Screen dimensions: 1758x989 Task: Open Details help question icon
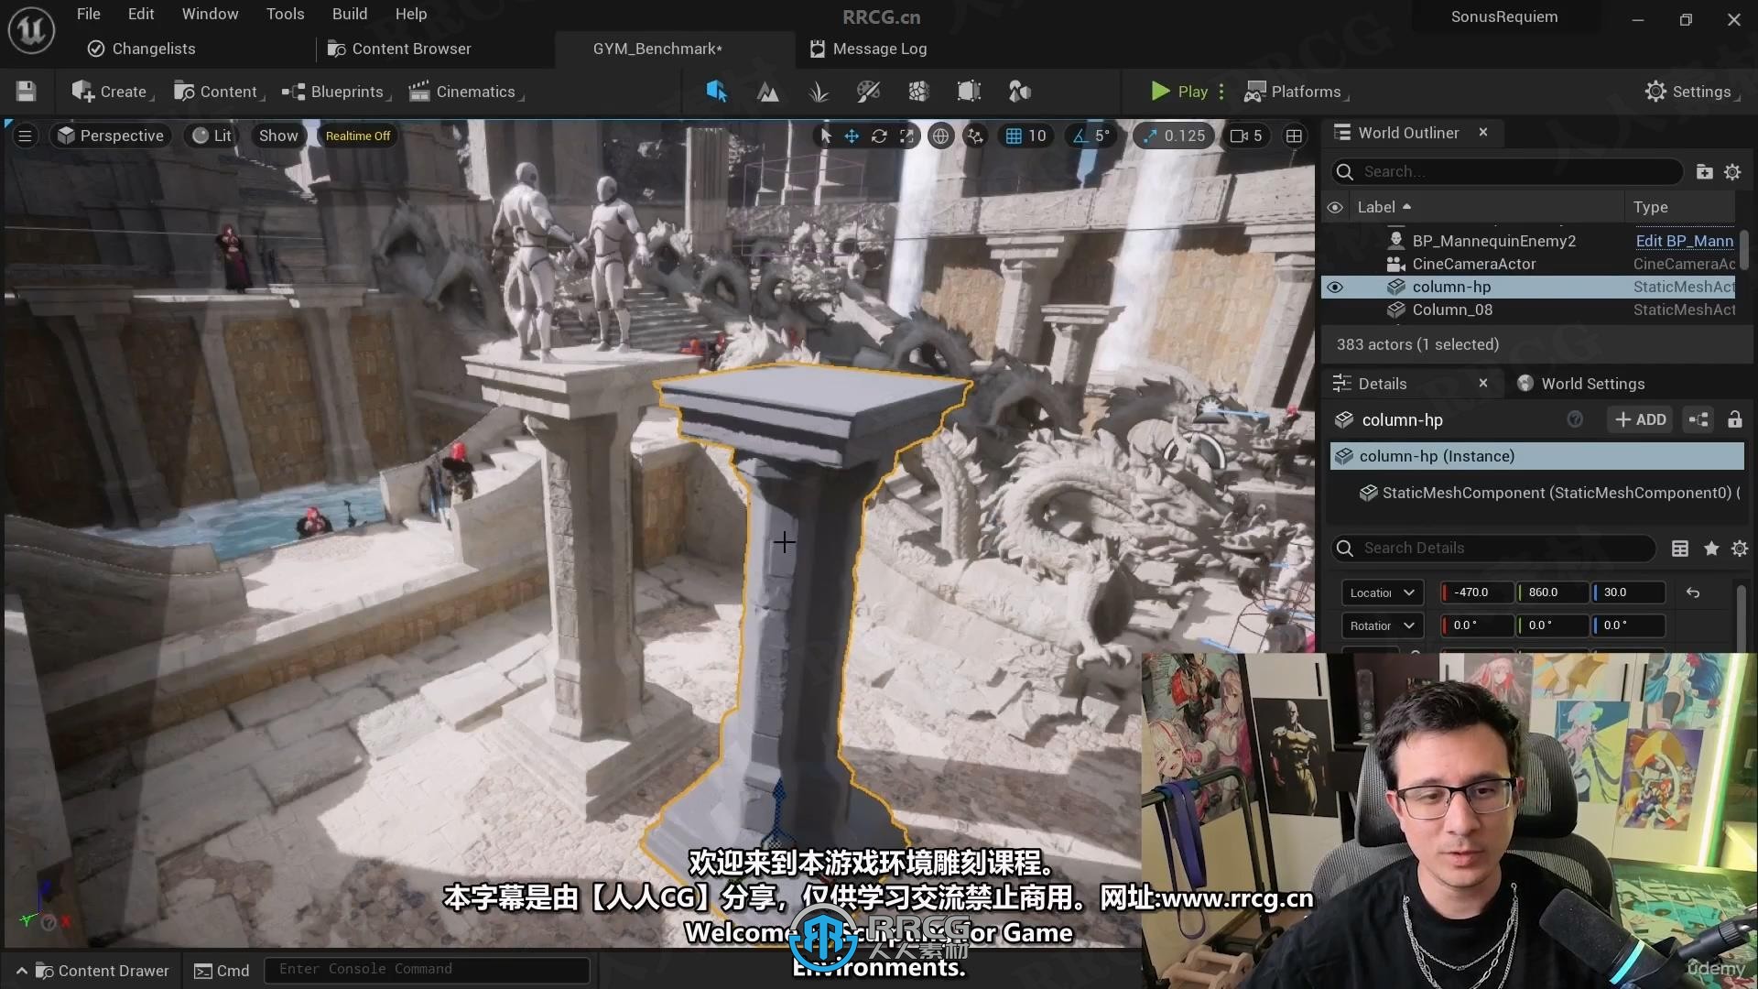point(1575,419)
